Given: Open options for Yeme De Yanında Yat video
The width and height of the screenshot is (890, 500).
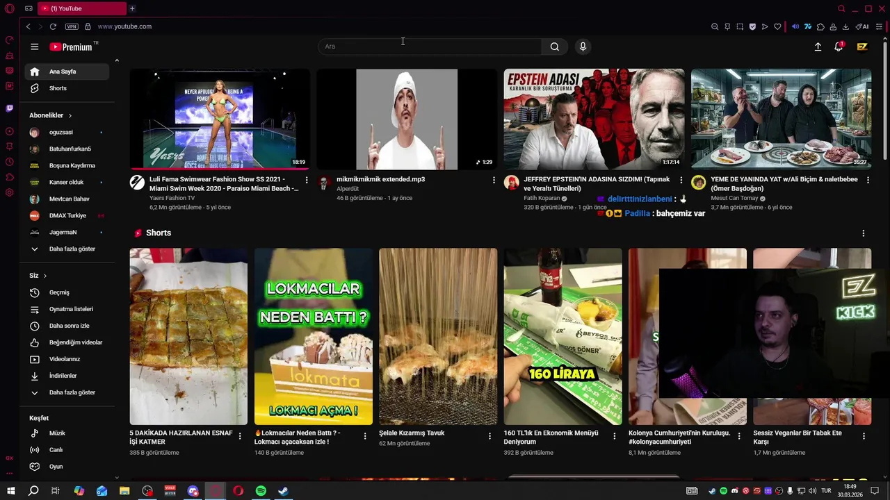Looking at the screenshot, I should [868, 180].
